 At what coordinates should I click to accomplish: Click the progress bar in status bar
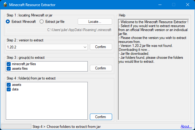pos(16,126)
